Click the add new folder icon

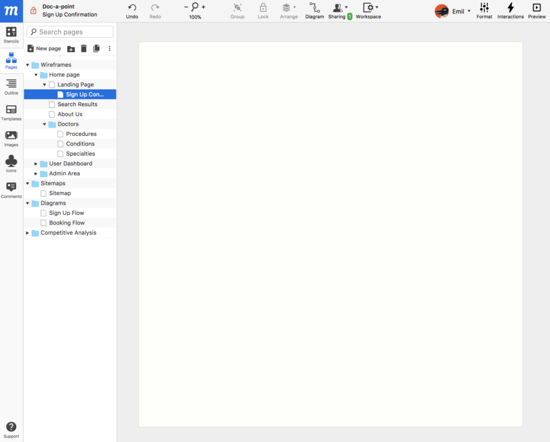[71, 48]
